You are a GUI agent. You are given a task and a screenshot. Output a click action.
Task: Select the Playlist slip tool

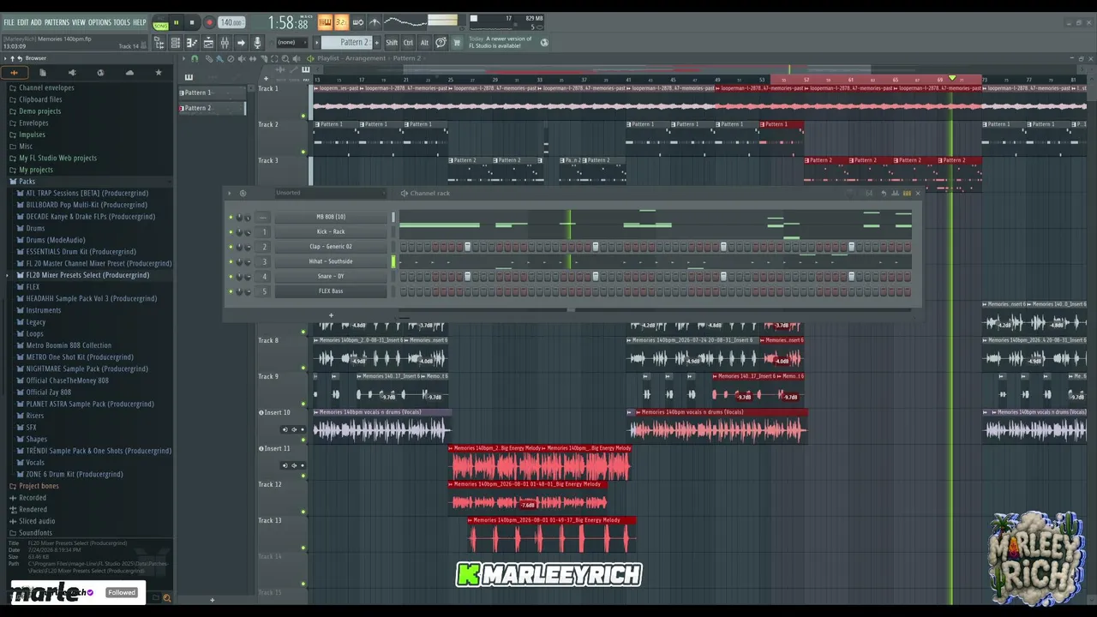point(252,58)
